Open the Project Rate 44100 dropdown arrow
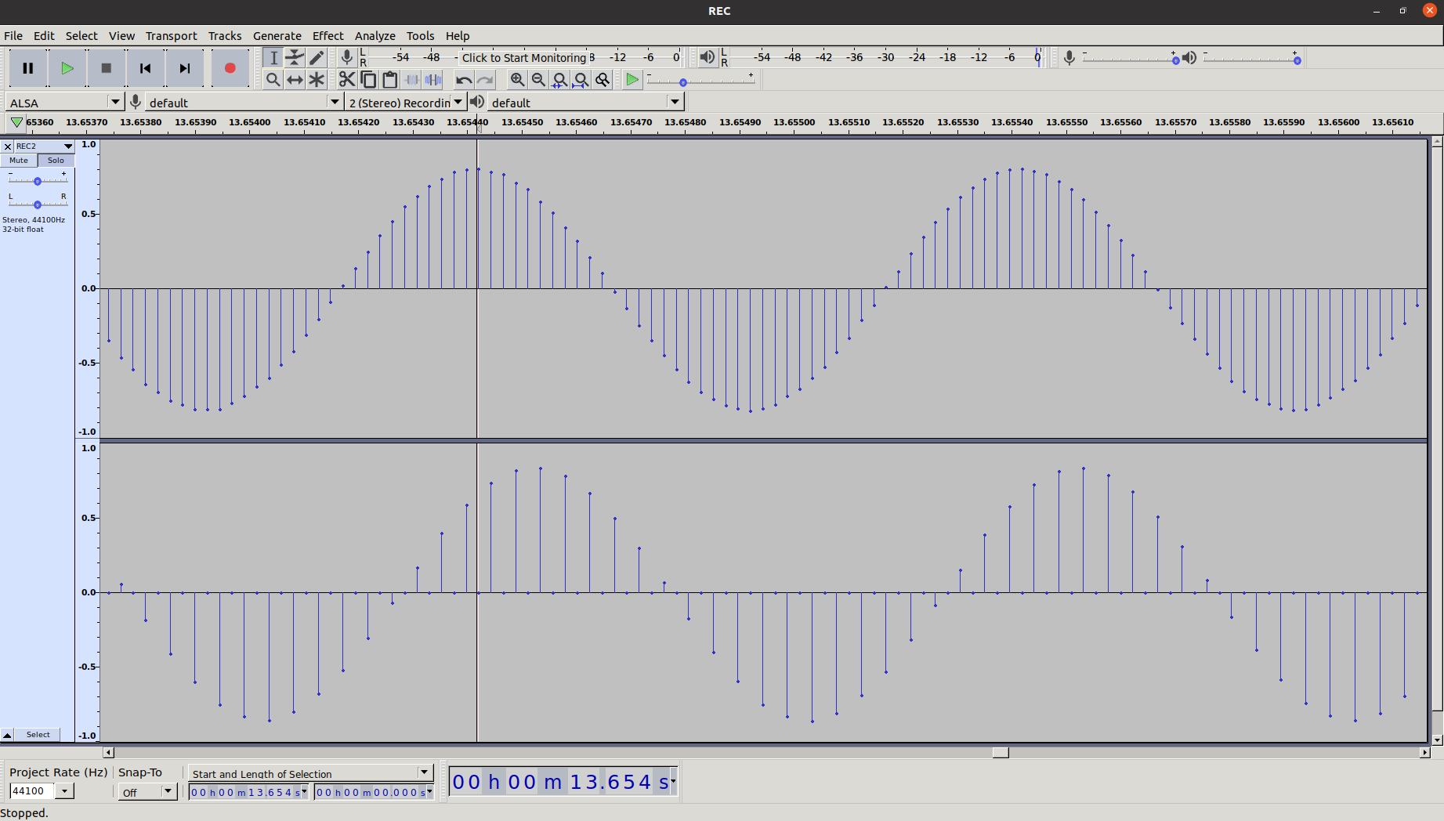 (65, 791)
